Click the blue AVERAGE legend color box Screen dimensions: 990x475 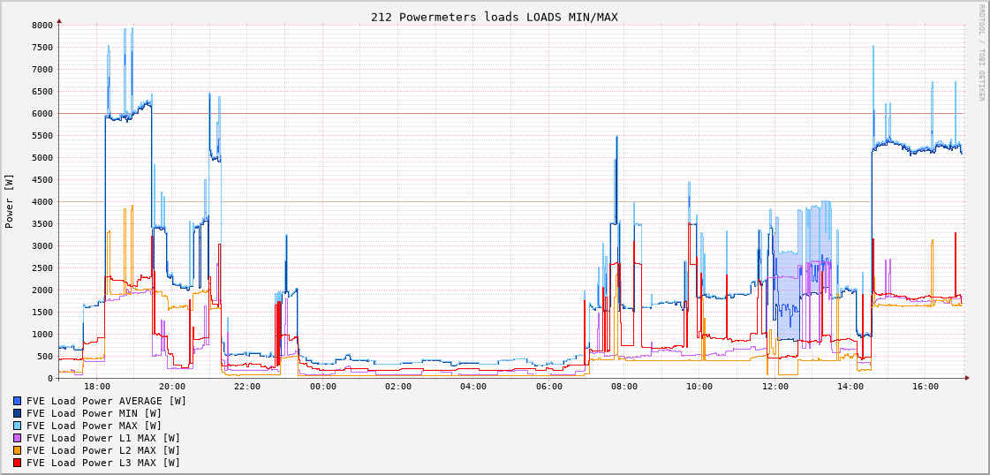(x=17, y=401)
